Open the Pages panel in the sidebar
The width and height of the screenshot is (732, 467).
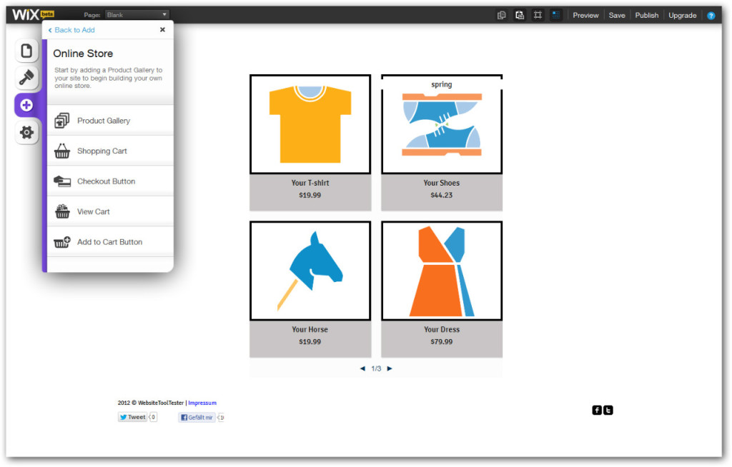pos(26,51)
